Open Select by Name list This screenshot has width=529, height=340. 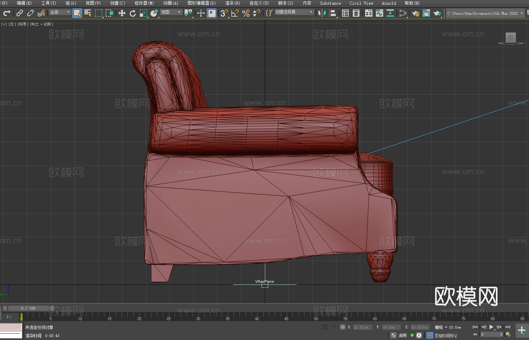point(88,13)
